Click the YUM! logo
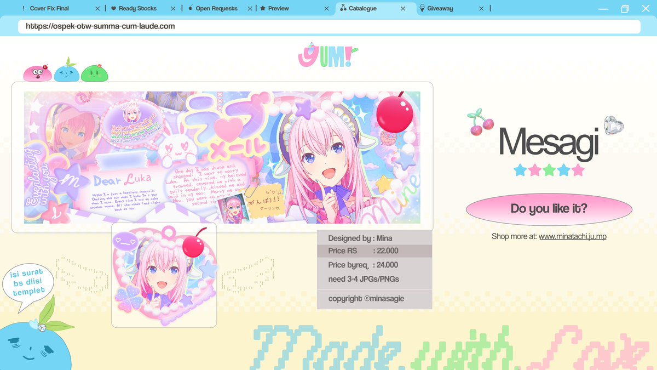Viewport: 657px width, 370px height. [327, 55]
